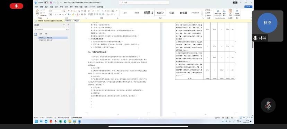Collapse navigation pane options chevron
The height and width of the screenshot is (129, 287).
tap(64, 25)
